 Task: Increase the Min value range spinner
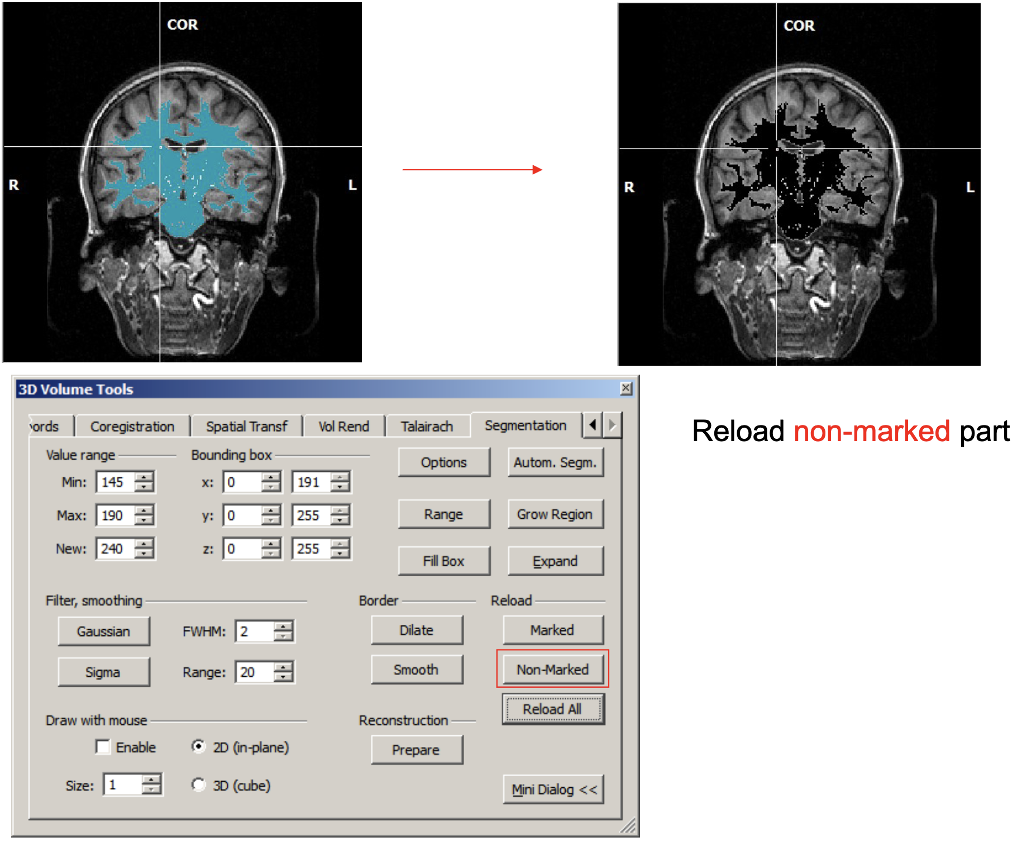coord(144,477)
